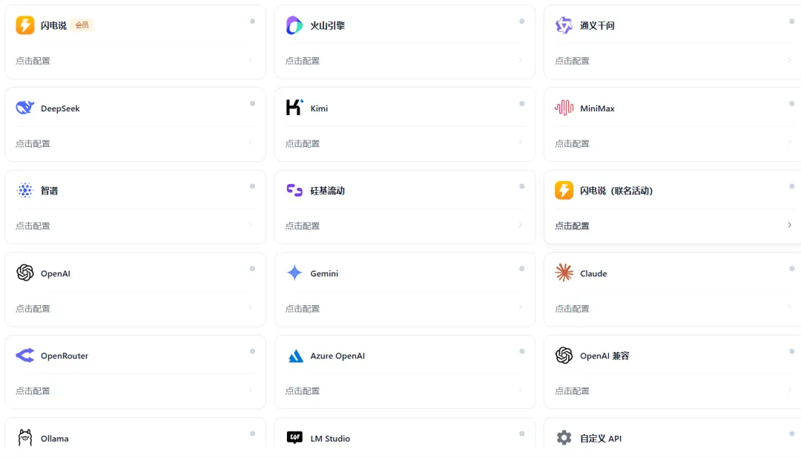This screenshot has height=458, width=801.
Task: Click the OpenAI 兼容 logo icon
Action: click(x=564, y=356)
